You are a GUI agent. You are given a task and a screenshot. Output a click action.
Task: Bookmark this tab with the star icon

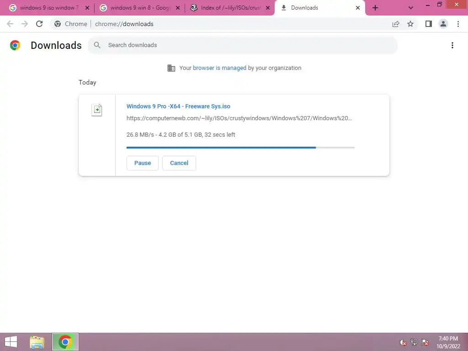tap(410, 24)
